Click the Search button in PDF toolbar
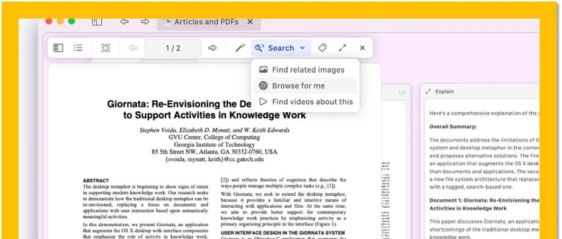Screen dimensions: 562x239 pos(281,48)
